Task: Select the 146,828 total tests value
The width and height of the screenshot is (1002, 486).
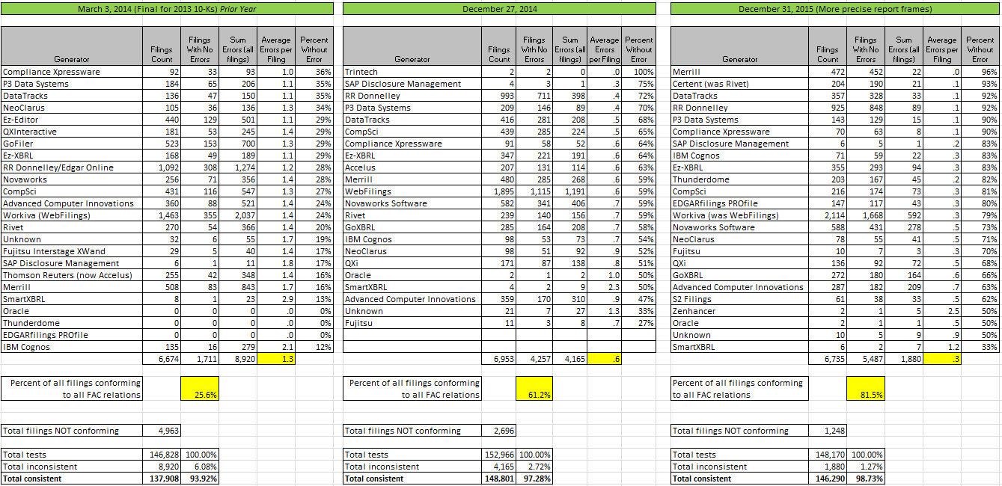Action: pyautogui.click(x=162, y=455)
